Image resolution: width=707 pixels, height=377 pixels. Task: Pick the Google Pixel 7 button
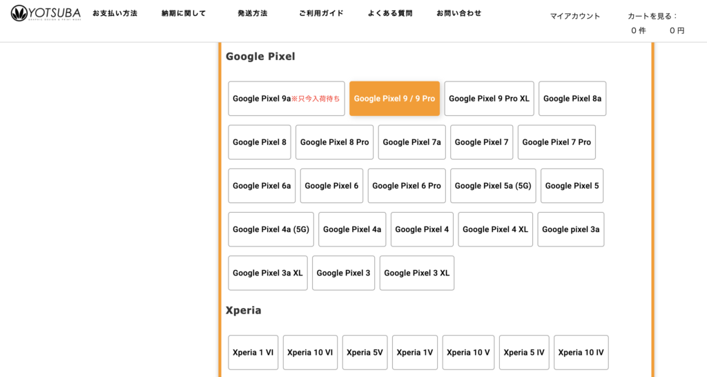click(x=481, y=142)
